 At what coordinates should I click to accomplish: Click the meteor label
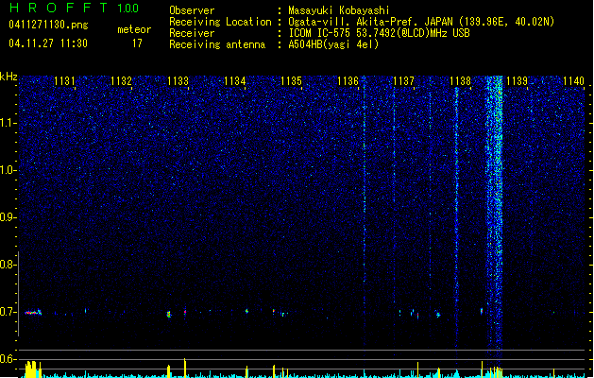point(134,29)
